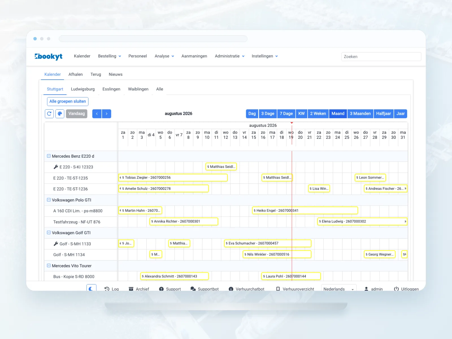
Task: Open Analyse dropdown menu
Action: (x=164, y=56)
